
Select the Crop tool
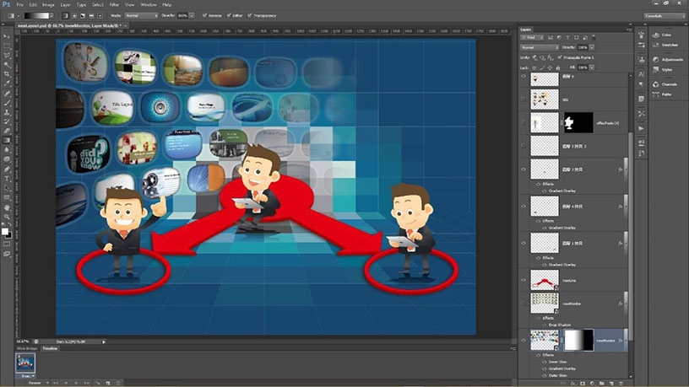[6, 73]
